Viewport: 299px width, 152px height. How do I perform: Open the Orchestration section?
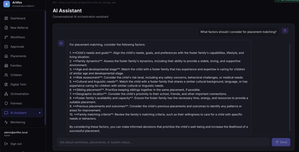(x=22, y=94)
